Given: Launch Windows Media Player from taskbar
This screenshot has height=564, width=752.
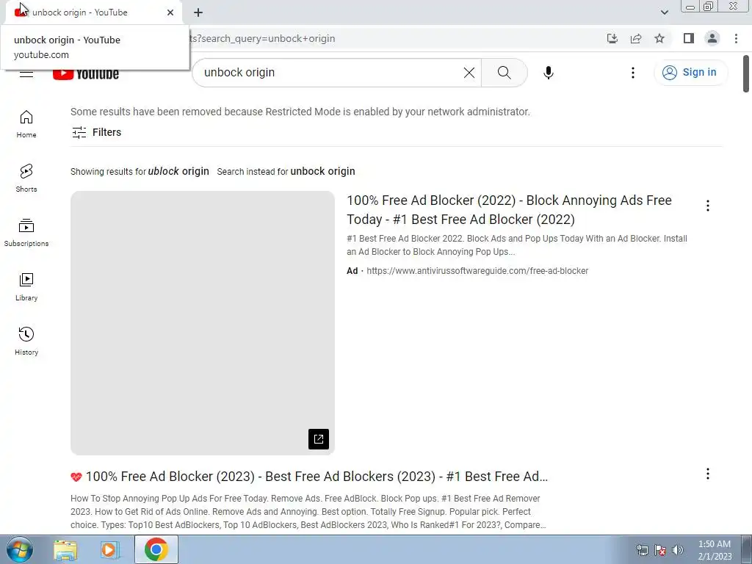Looking at the screenshot, I should coord(110,549).
